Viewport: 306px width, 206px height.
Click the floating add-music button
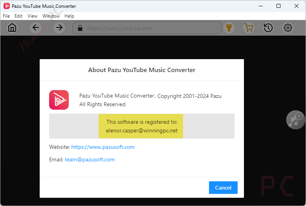[x=295, y=120]
